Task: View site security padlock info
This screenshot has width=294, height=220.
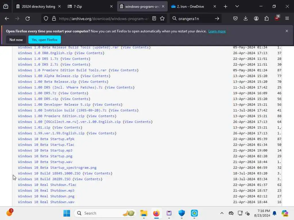Action: (54, 19)
